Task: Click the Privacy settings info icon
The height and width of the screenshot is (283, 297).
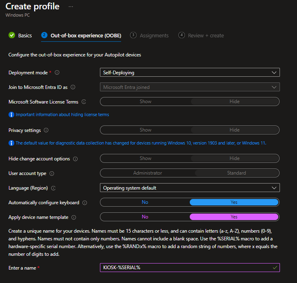Action: pos(46,130)
